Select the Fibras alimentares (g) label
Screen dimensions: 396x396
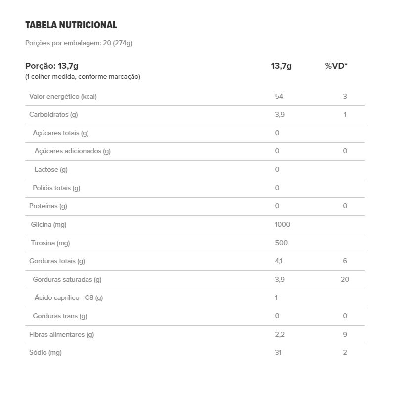(x=61, y=334)
